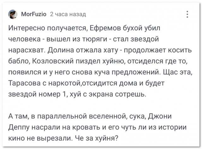
Task: Click MorFuzio's avatar picture
Action: click(13, 14)
